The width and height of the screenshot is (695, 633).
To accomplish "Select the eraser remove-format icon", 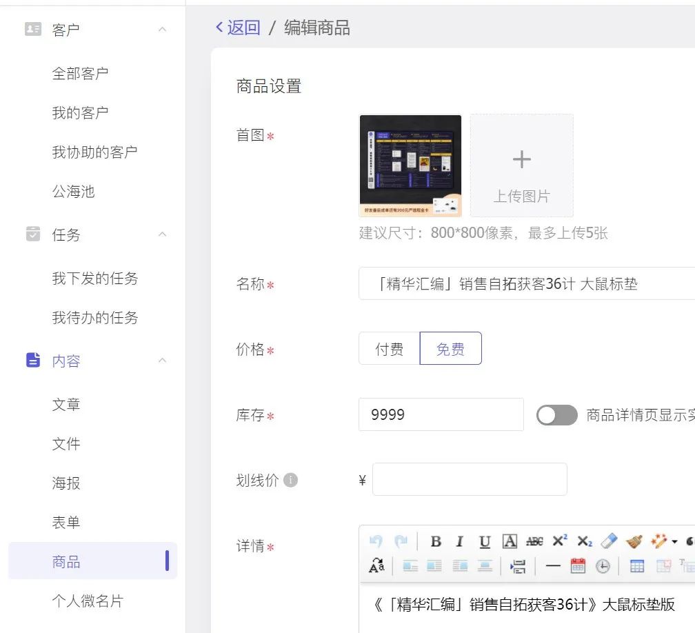I will pyautogui.click(x=608, y=541).
